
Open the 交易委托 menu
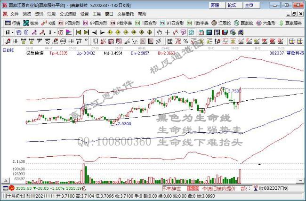pyautogui.click(x=126, y=14)
